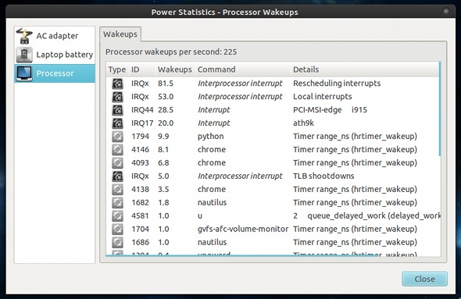Click interrupt icon for Rescheduling interrupts row

(118, 84)
